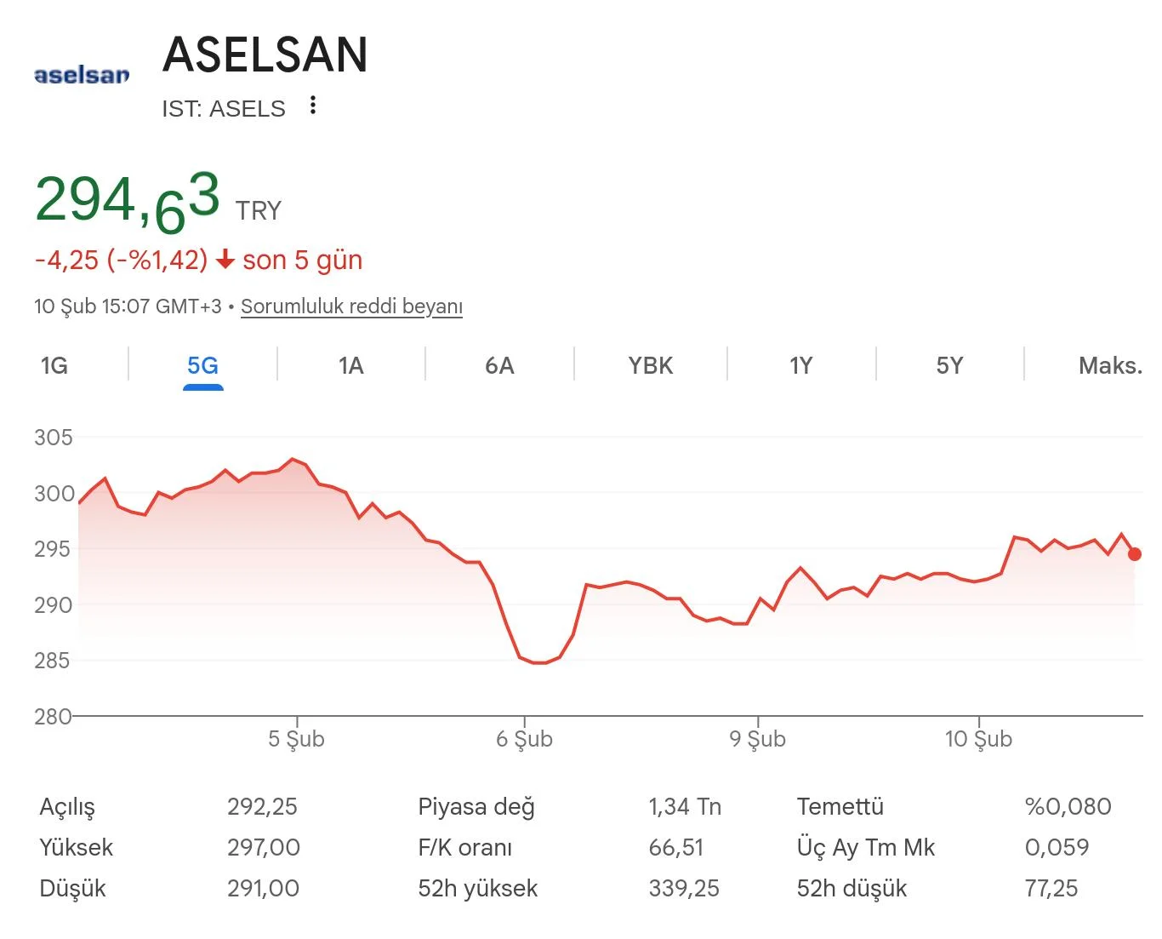
Task: Click the red endpoint dot on chart
Action: (x=1134, y=554)
